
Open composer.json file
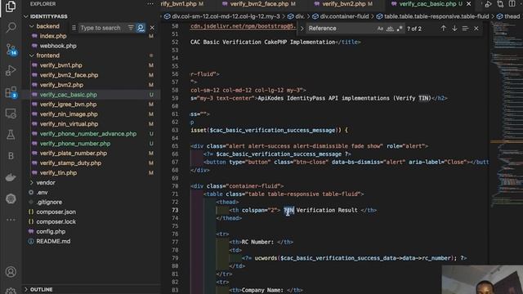click(x=56, y=212)
